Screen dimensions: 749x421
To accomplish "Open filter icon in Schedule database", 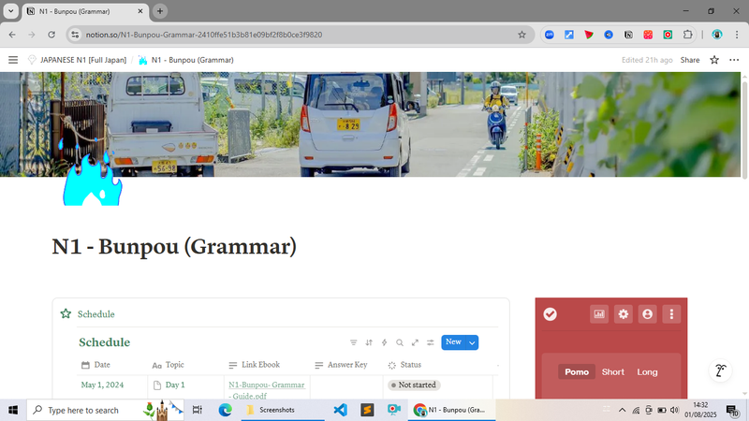I will (354, 342).
